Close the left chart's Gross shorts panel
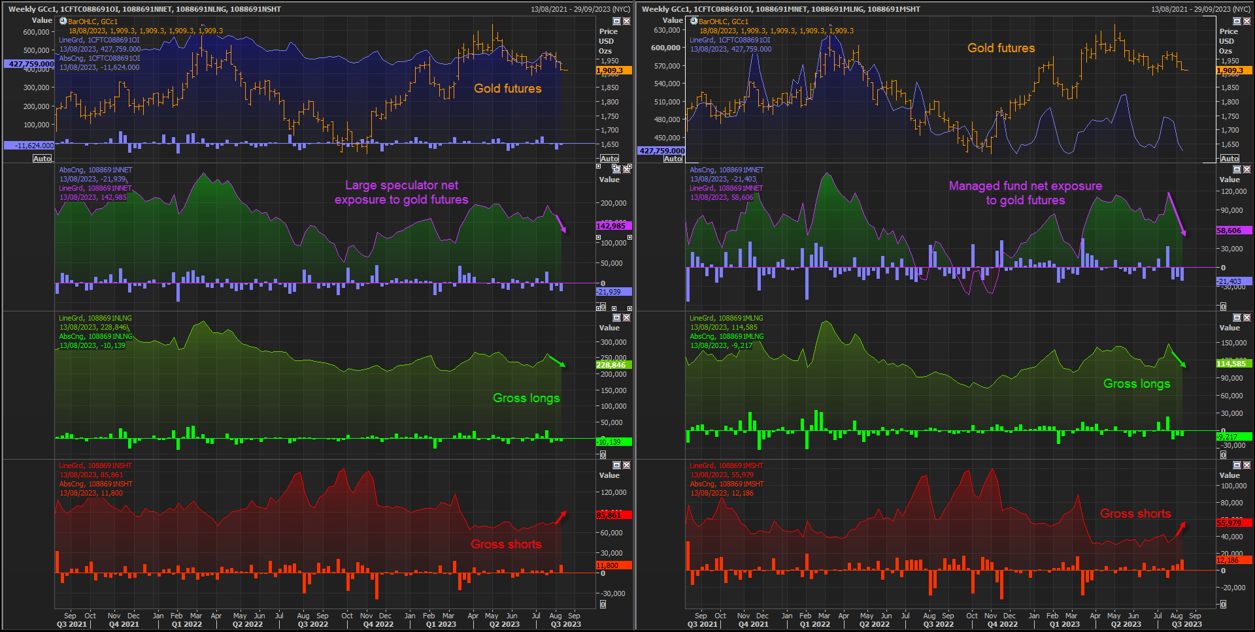 (626, 465)
